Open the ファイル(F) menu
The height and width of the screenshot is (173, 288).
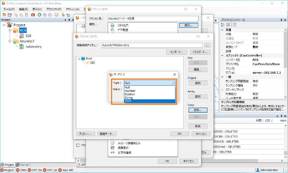coord(9,9)
